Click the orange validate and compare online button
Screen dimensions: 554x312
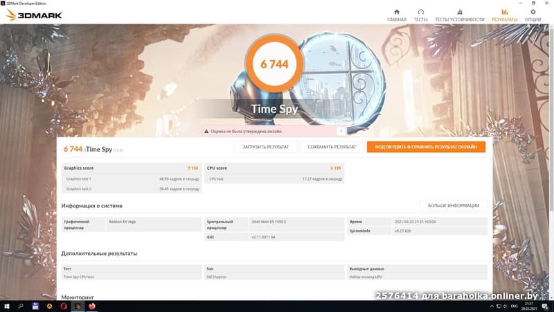(426, 147)
